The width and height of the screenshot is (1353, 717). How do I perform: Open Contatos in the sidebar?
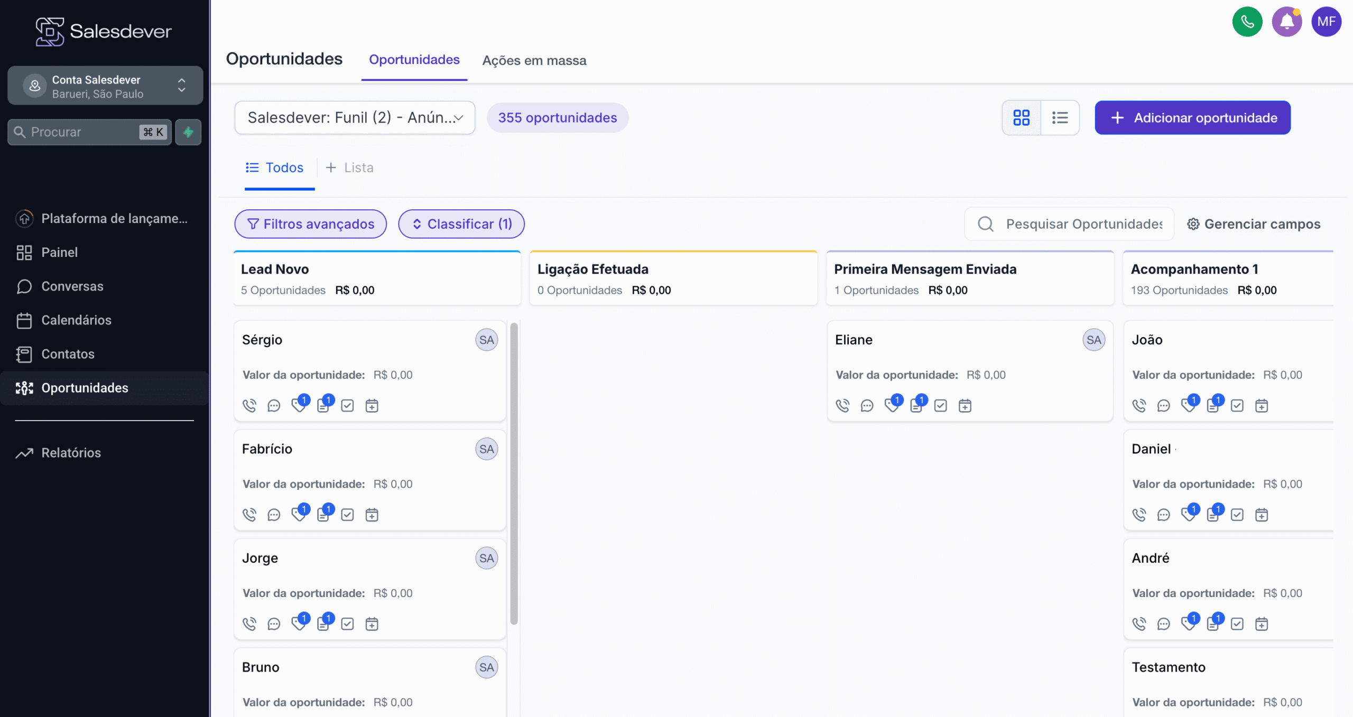tap(68, 354)
